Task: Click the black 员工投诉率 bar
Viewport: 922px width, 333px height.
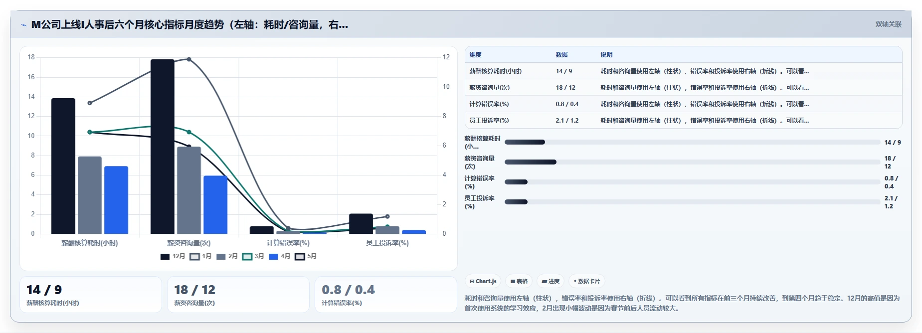Action: click(x=361, y=224)
